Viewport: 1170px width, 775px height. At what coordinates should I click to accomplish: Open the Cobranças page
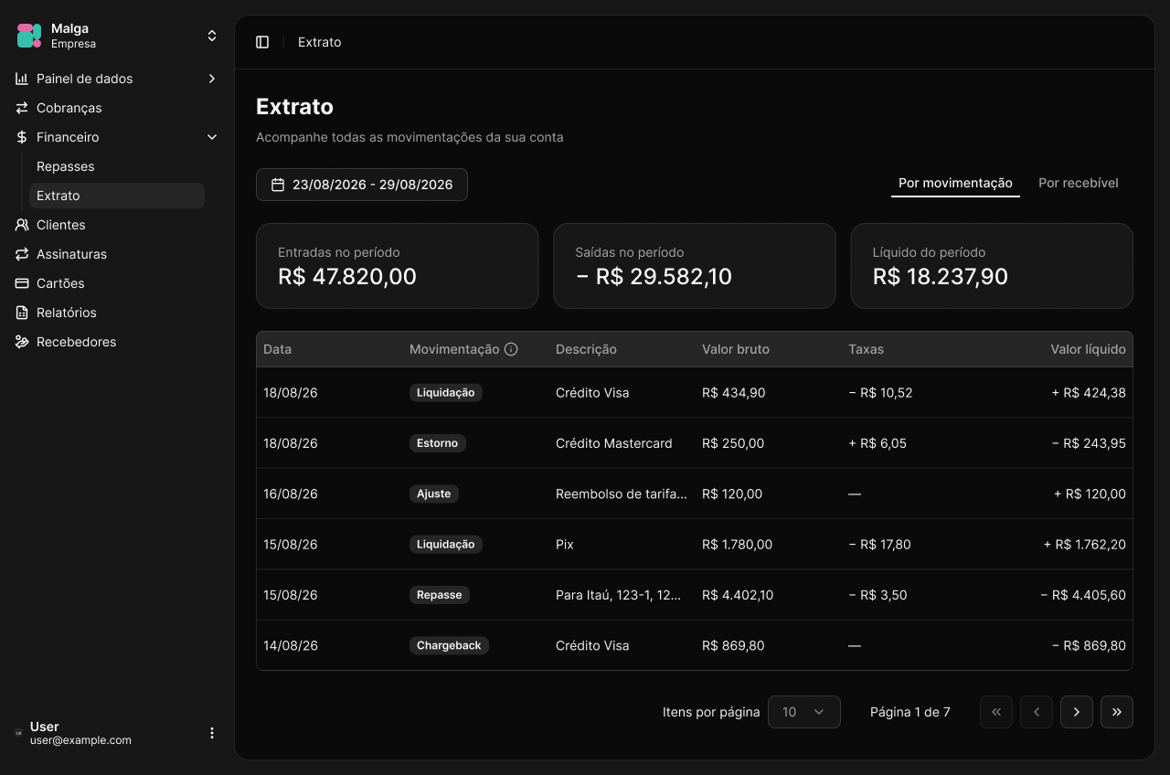[117, 108]
